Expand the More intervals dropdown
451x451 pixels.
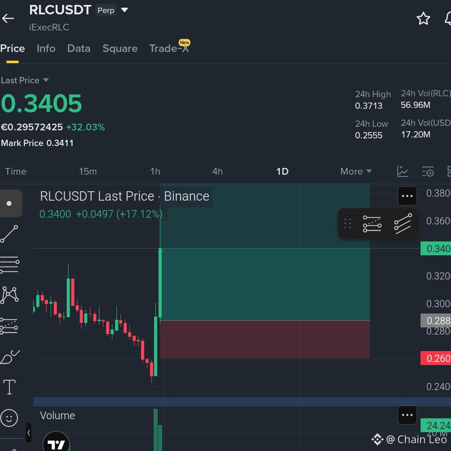coord(356,172)
